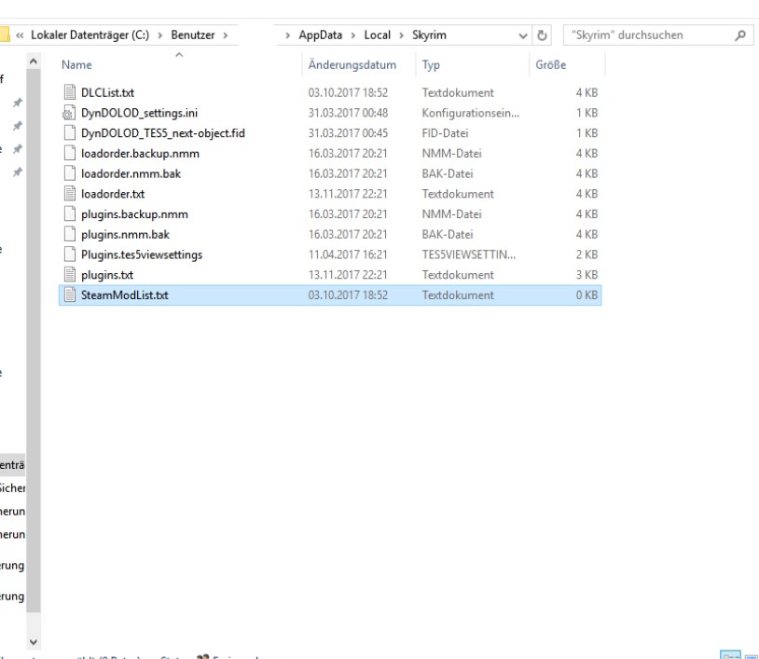The image size is (759, 659).
Task: Navigate to AppData in the breadcrumb
Action: (321, 35)
